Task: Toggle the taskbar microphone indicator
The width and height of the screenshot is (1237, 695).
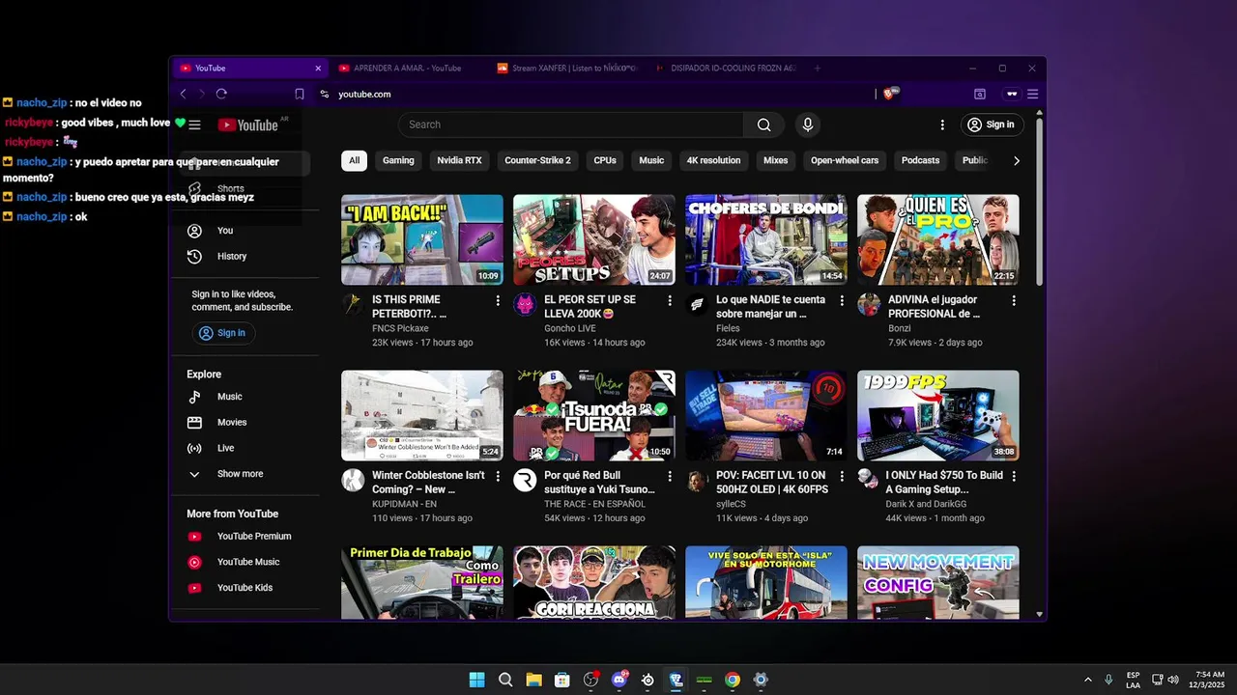Action: click(x=1108, y=680)
